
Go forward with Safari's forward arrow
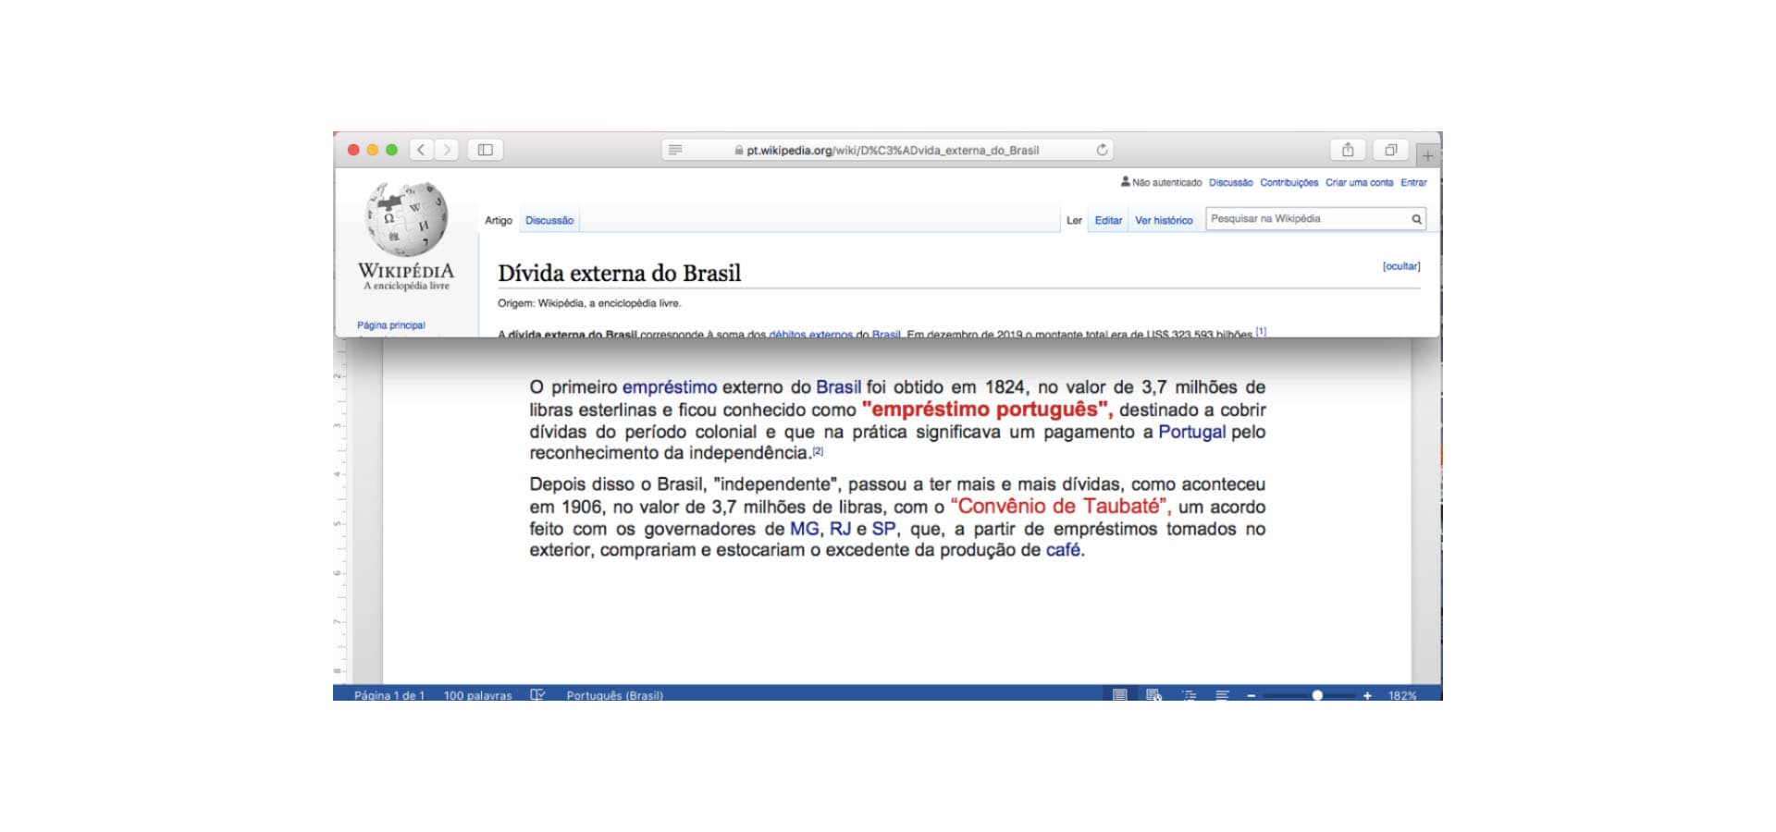click(x=447, y=150)
